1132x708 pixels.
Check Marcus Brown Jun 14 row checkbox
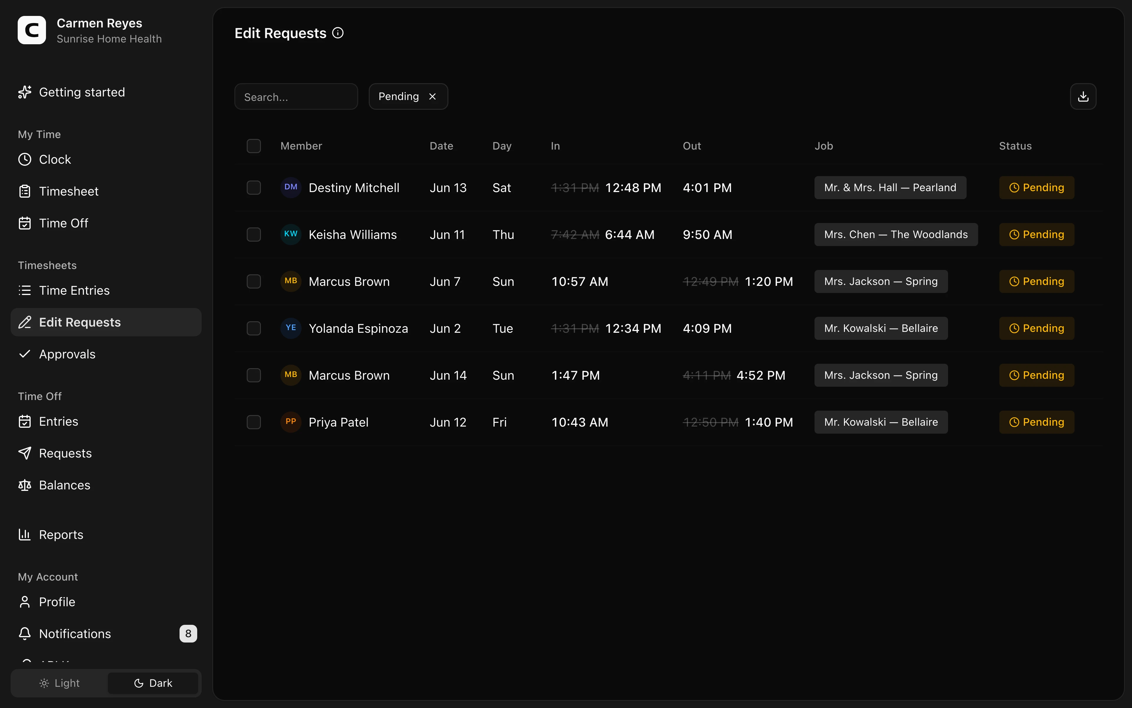(x=254, y=375)
